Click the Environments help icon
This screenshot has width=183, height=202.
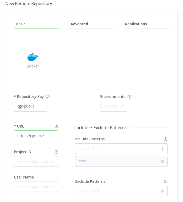(129, 97)
